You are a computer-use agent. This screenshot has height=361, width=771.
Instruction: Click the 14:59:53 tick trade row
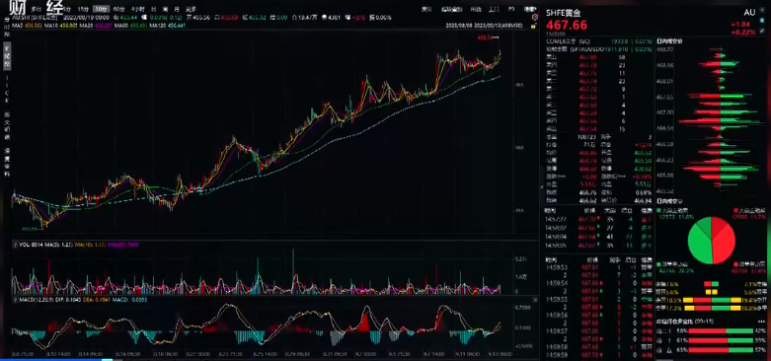click(598, 267)
